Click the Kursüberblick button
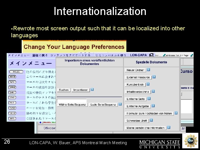 [135, 84]
